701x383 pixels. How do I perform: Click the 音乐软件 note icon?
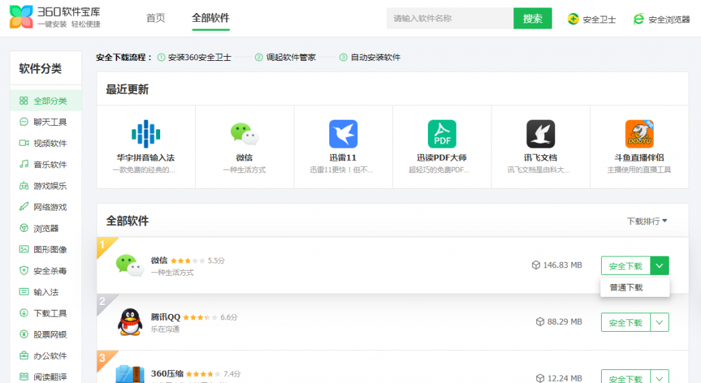click(x=24, y=164)
